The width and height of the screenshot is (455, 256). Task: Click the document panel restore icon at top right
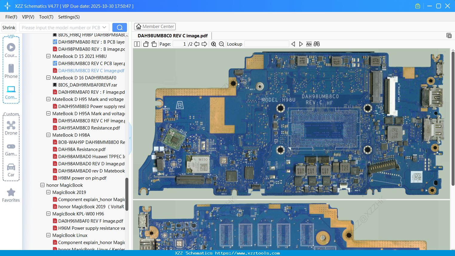pos(449,36)
